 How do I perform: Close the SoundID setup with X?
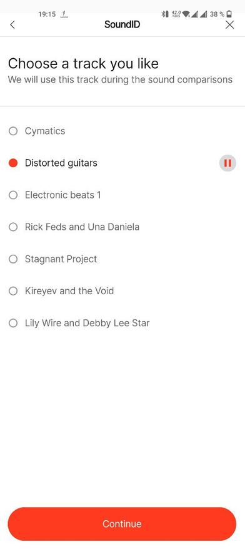[x=229, y=24]
